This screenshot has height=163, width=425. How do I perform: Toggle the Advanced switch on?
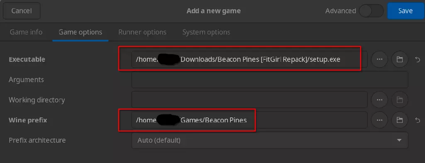point(371,11)
